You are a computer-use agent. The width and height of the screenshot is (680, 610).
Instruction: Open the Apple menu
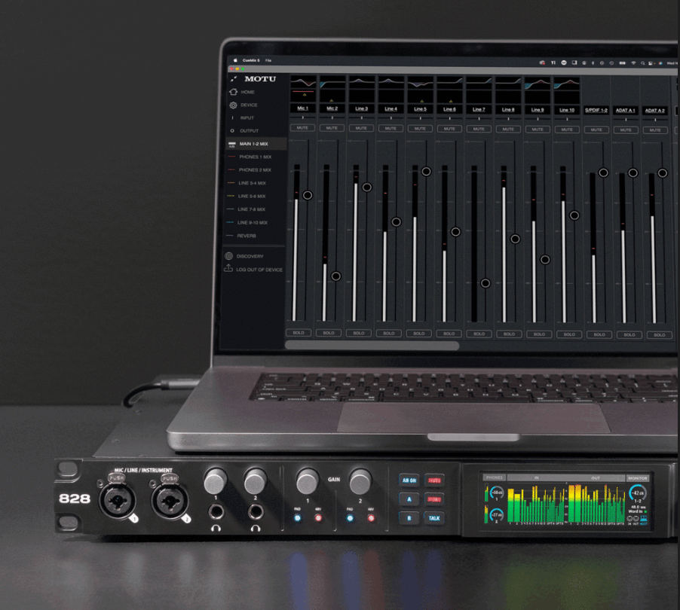[235, 60]
